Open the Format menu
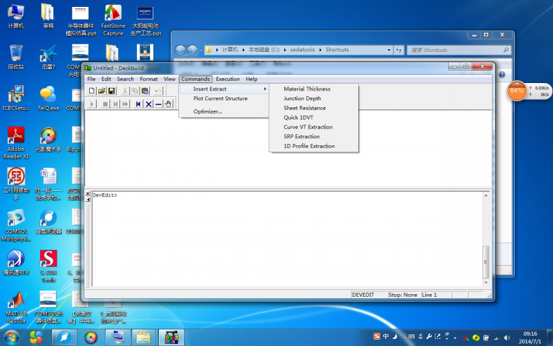 (x=149, y=79)
